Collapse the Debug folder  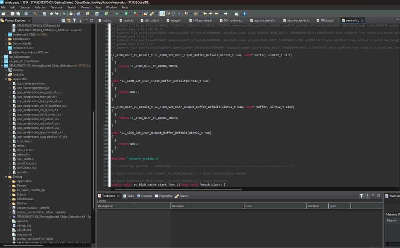[x=6, y=177]
